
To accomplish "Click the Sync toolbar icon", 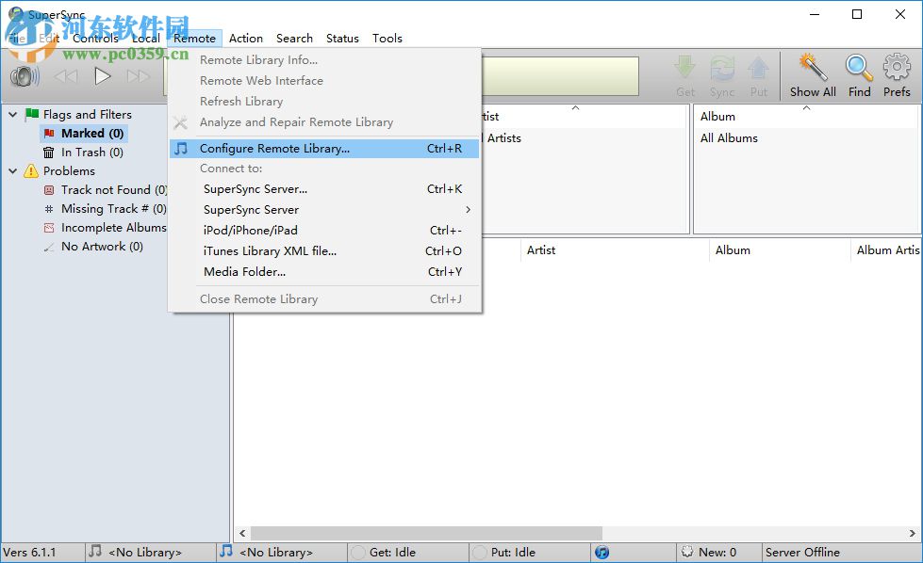I will [x=722, y=68].
